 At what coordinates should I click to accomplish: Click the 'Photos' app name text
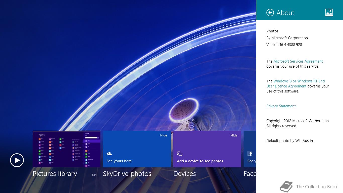pyautogui.click(x=272, y=31)
